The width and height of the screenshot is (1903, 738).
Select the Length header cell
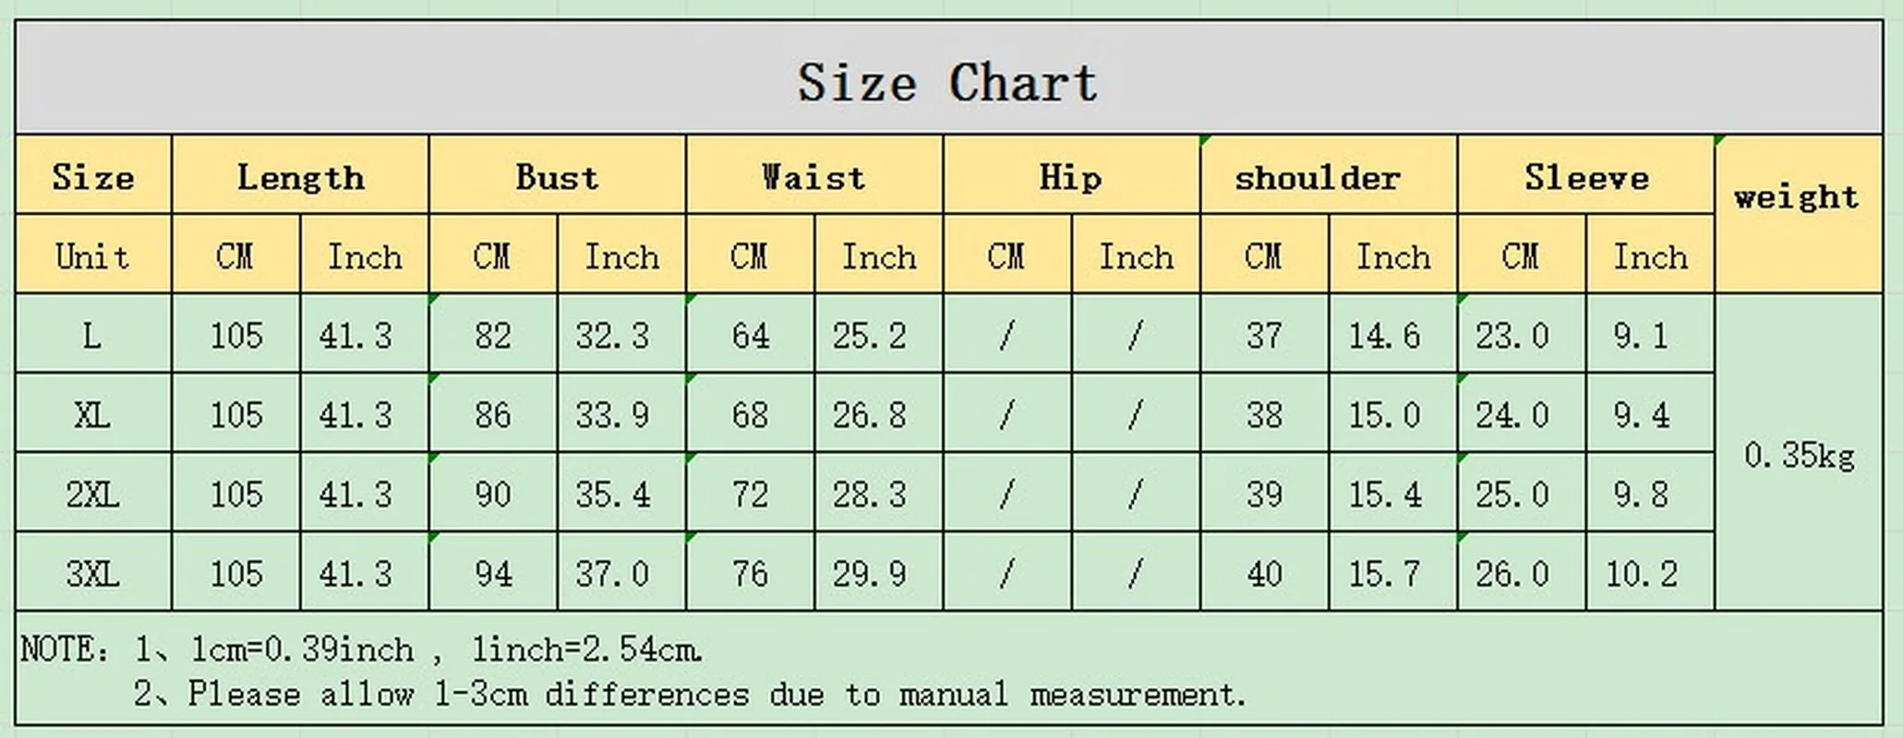click(300, 176)
